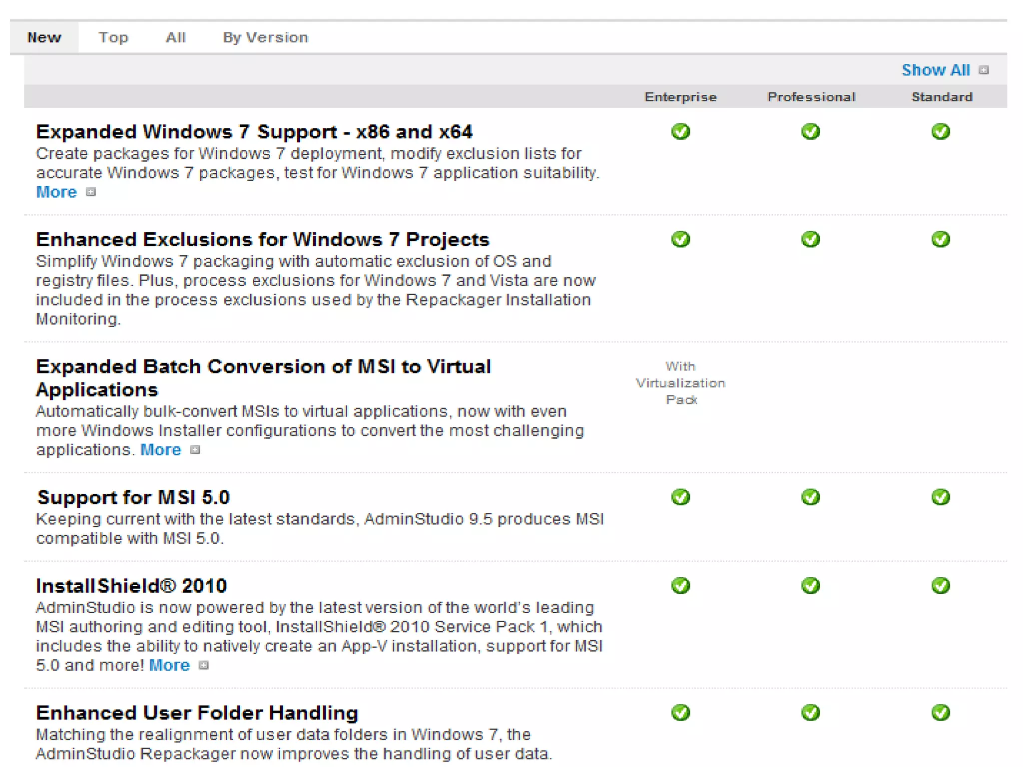Click Enterprise checkmark for Expanded Windows 7 Support
Viewport: 1023px width, 767px height.
point(680,131)
